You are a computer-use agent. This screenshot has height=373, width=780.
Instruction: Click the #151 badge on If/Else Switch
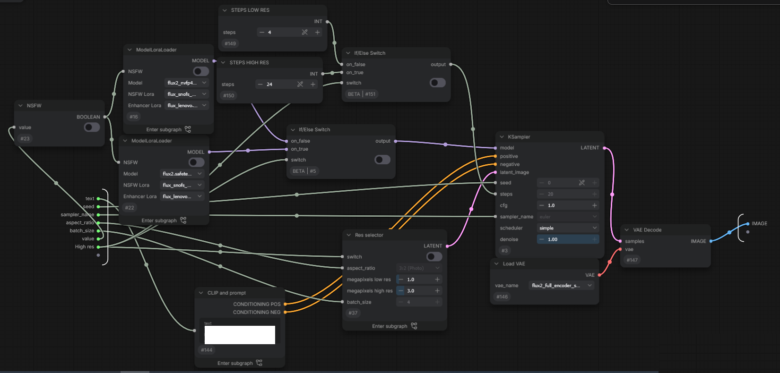(371, 94)
